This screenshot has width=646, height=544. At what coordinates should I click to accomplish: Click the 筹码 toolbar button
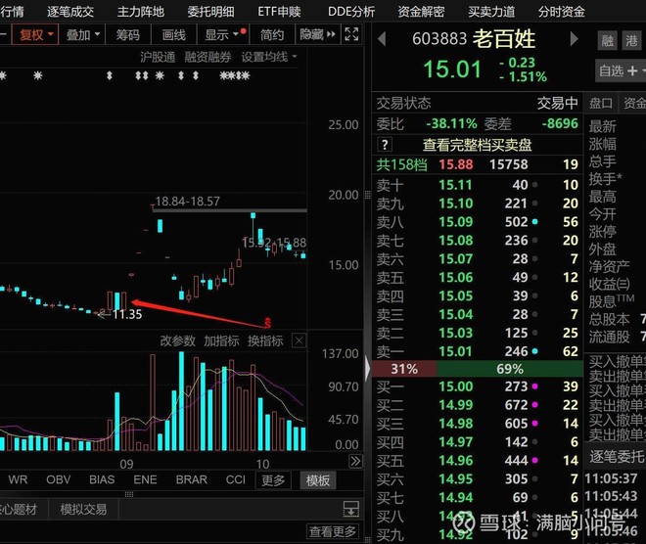pyautogui.click(x=127, y=34)
